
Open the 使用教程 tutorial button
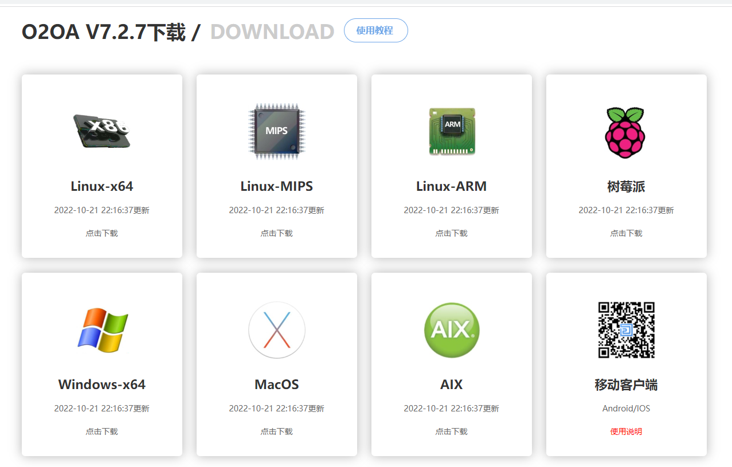pos(375,30)
